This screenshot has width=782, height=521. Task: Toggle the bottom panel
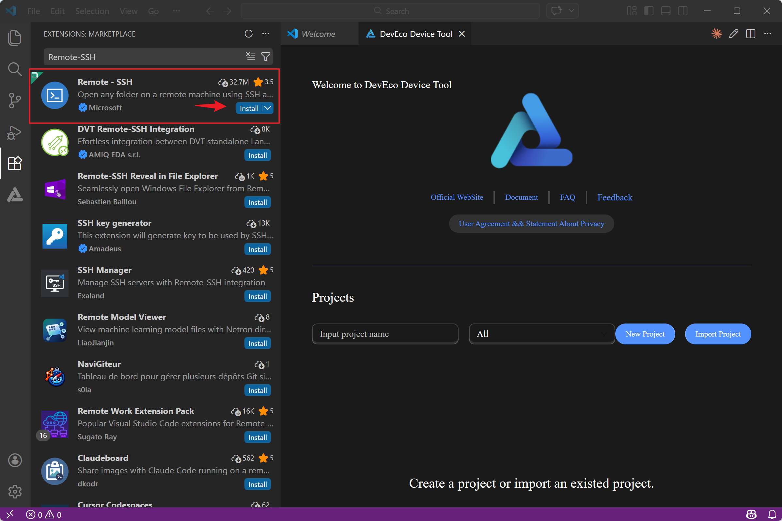point(665,11)
